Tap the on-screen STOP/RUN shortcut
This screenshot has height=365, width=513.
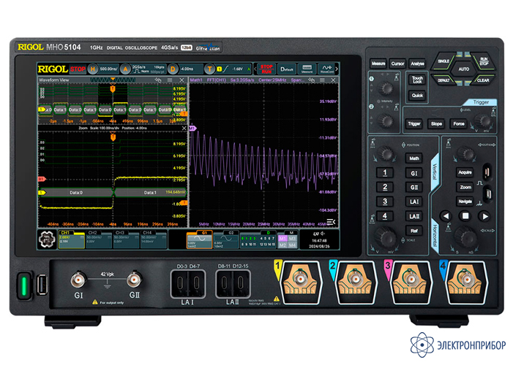point(266,69)
